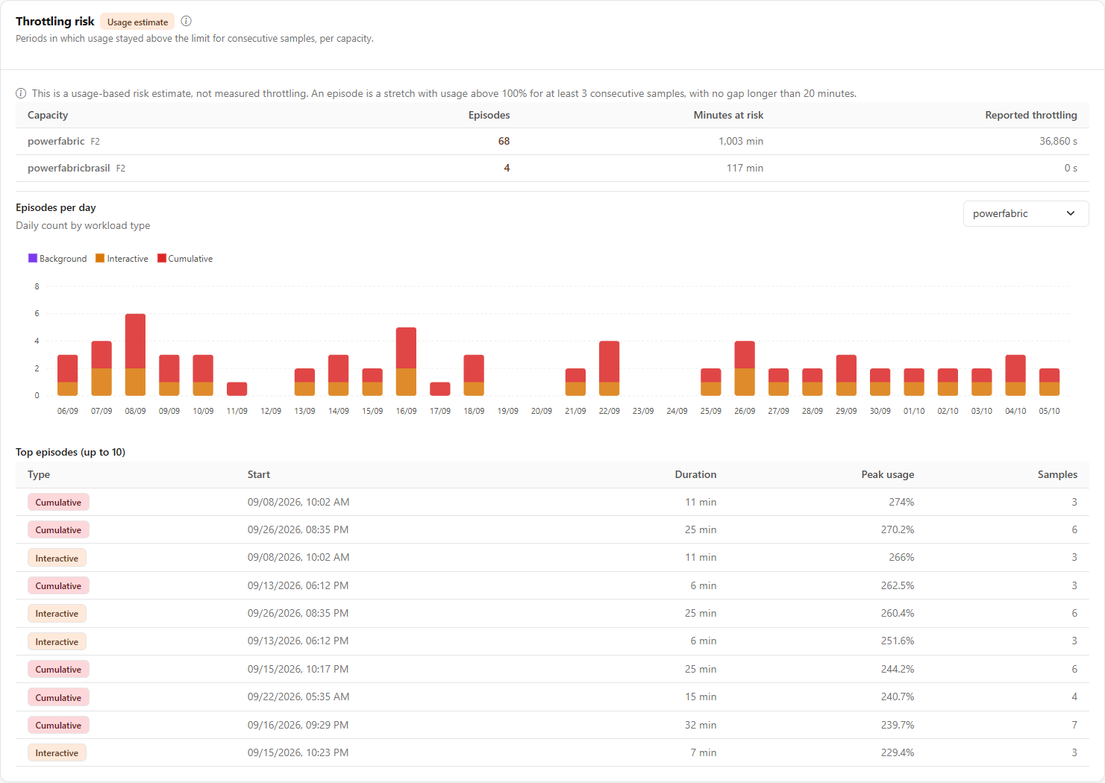Click the 1,003 min value

tap(741, 141)
